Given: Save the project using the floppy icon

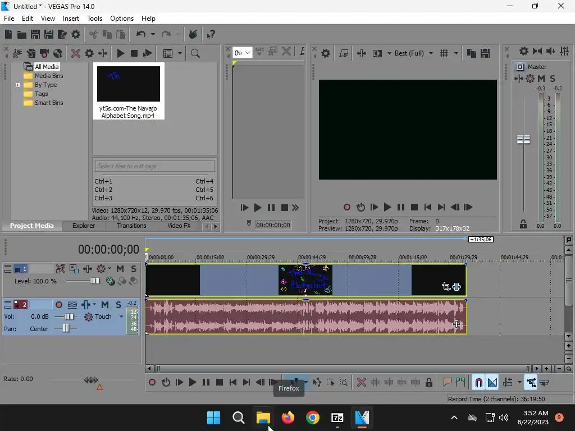Looking at the screenshot, I should 35,34.
